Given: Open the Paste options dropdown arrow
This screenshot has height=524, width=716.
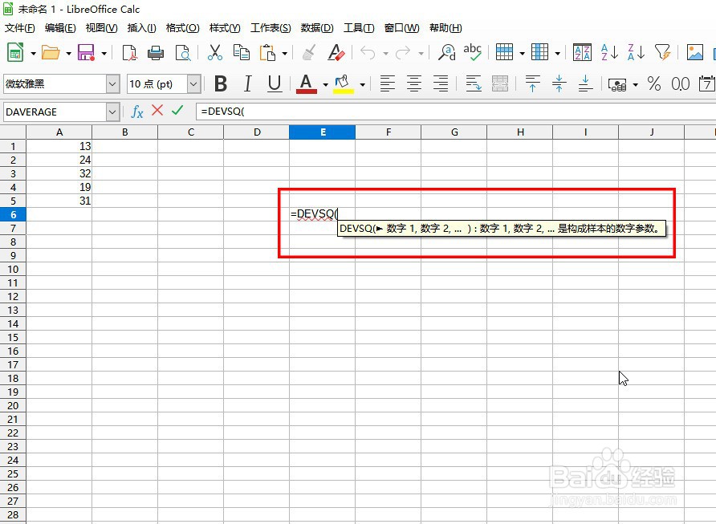Looking at the screenshot, I should pyautogui.click(x=284, y=54).
